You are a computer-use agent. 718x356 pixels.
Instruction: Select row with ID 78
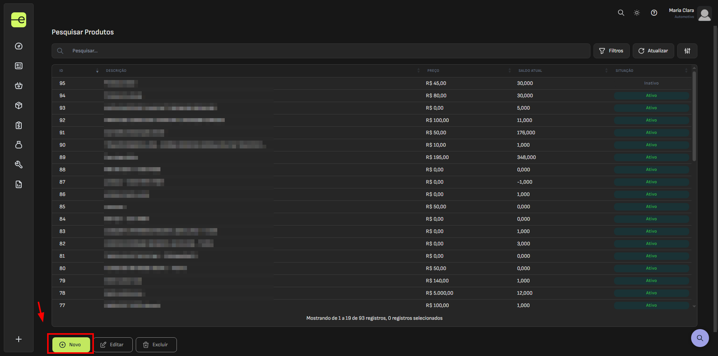[x=372, y=293]
